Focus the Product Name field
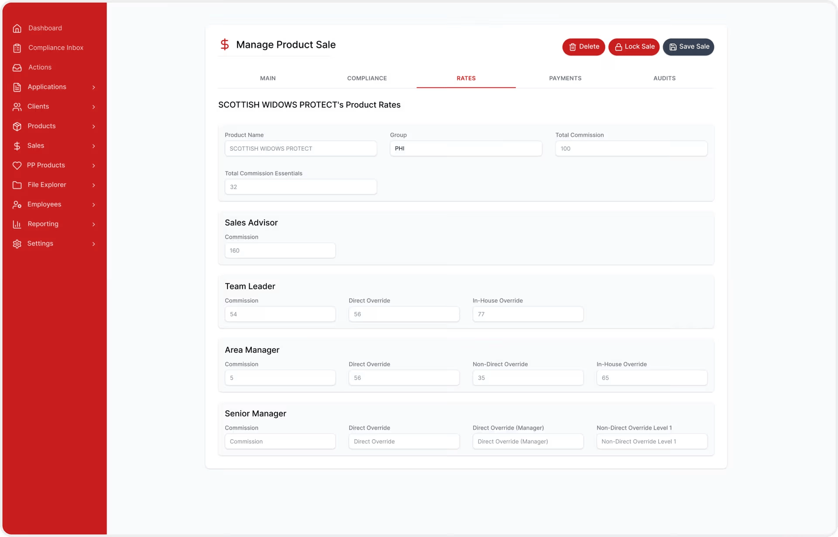 click(x=301, y=148)
